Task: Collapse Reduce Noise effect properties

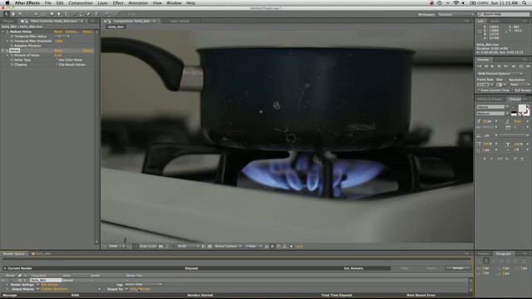Action: point(2,32)
